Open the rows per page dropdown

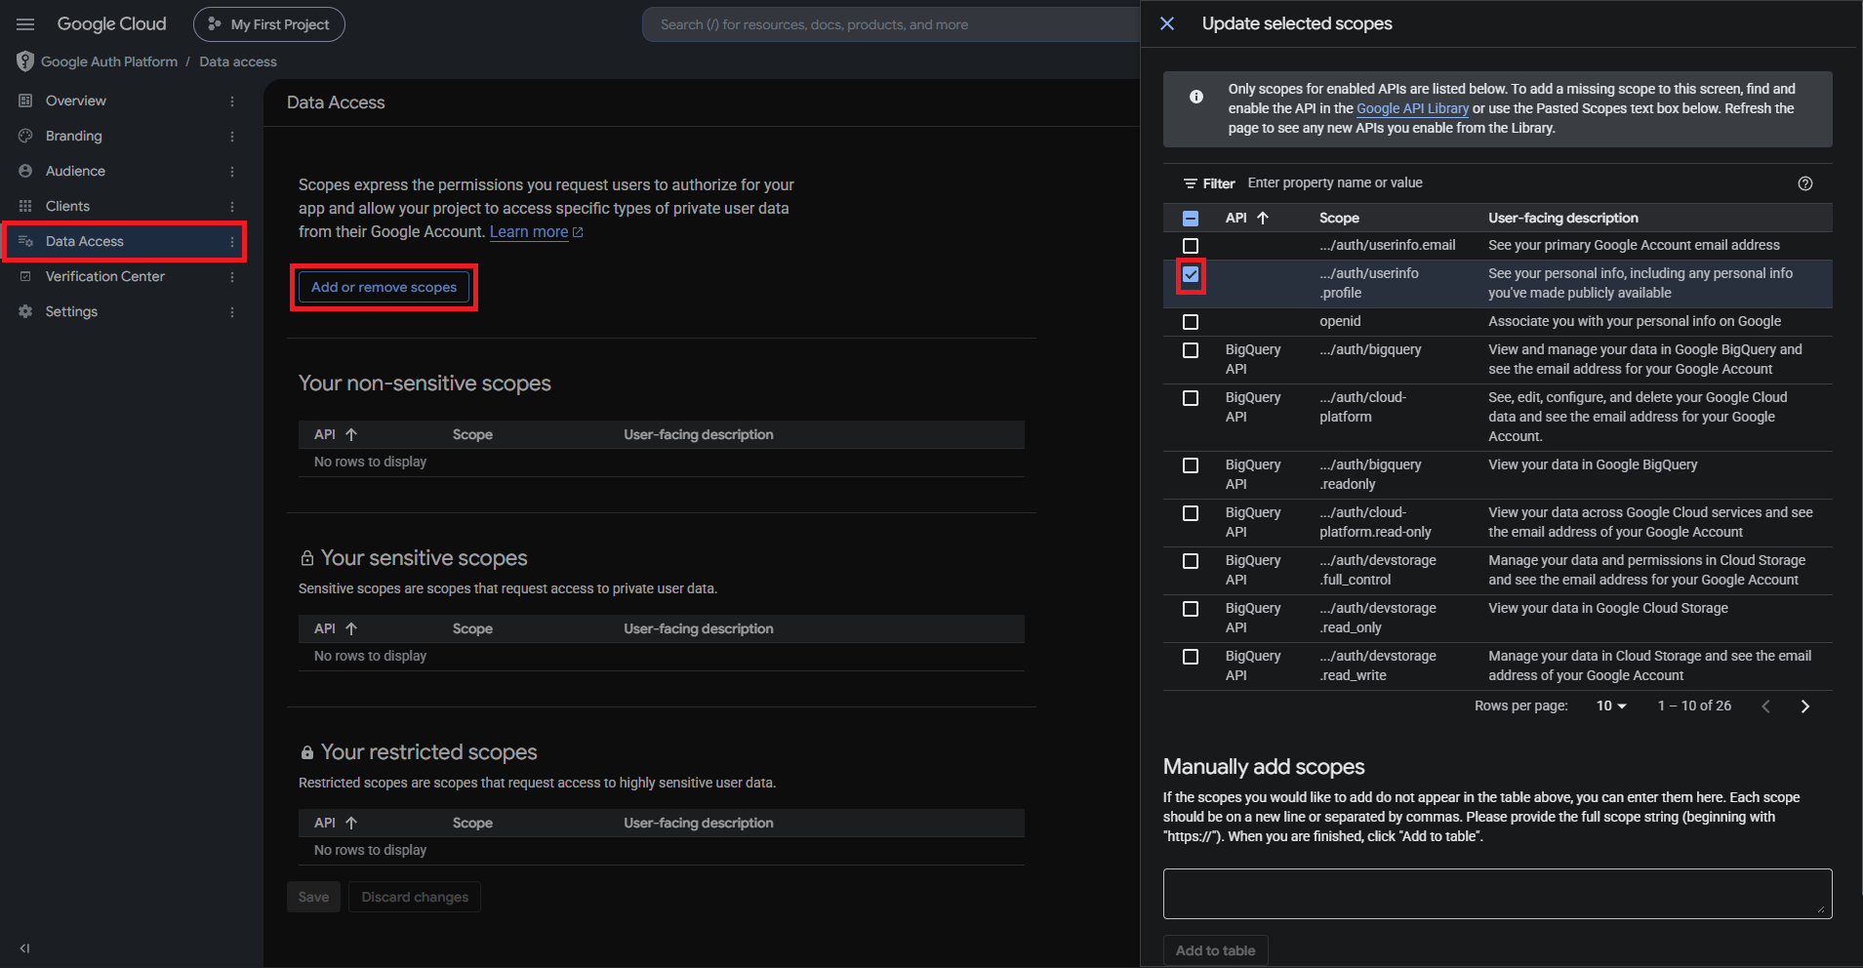coord(1611,706)
